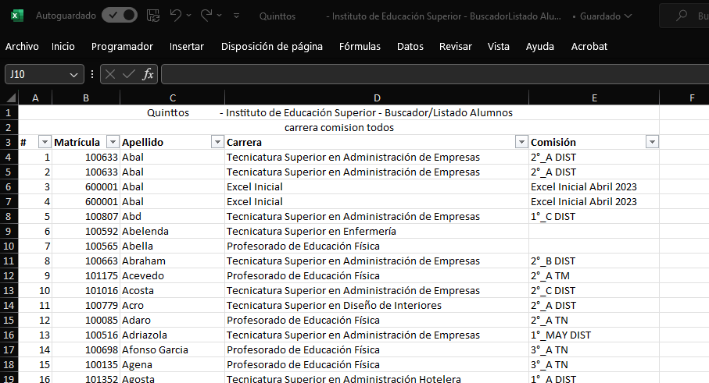Click the Save icon in title bar
This screenshot has height=383, width=709.
[x=153, y=16]
